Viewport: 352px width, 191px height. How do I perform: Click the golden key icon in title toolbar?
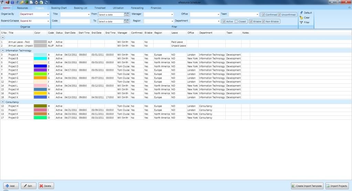(22, 2)
